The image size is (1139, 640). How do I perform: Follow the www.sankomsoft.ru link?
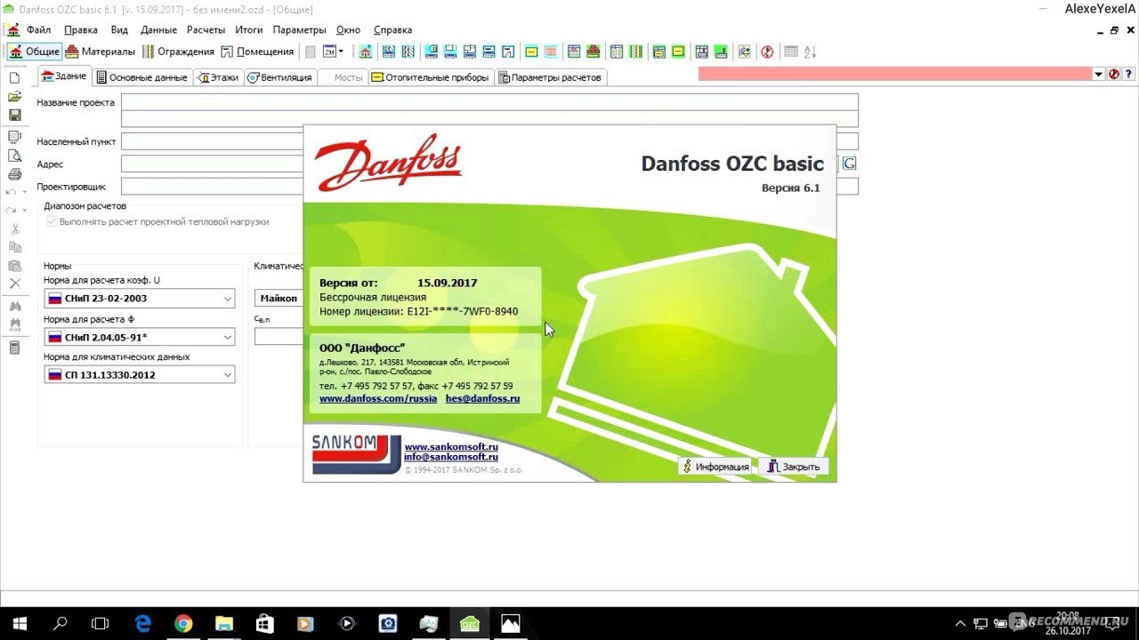(x=451, y=447)
